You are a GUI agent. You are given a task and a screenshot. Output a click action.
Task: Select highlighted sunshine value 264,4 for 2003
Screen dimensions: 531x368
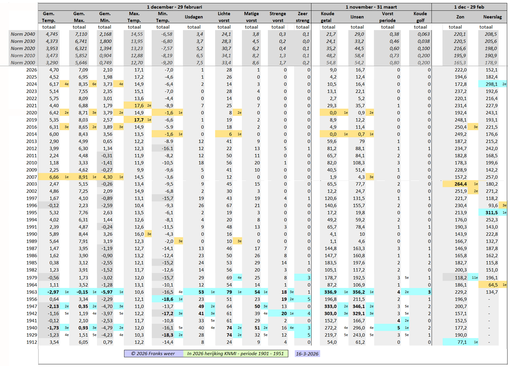coord(460,184)
